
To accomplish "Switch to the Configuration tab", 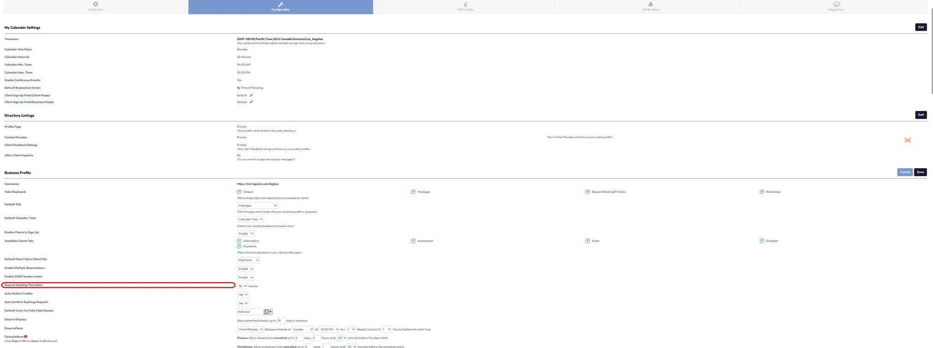I will [x=280, y=7].
